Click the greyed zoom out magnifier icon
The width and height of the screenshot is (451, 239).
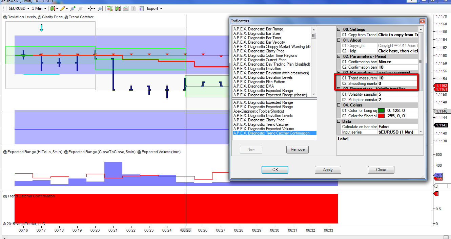81,8
